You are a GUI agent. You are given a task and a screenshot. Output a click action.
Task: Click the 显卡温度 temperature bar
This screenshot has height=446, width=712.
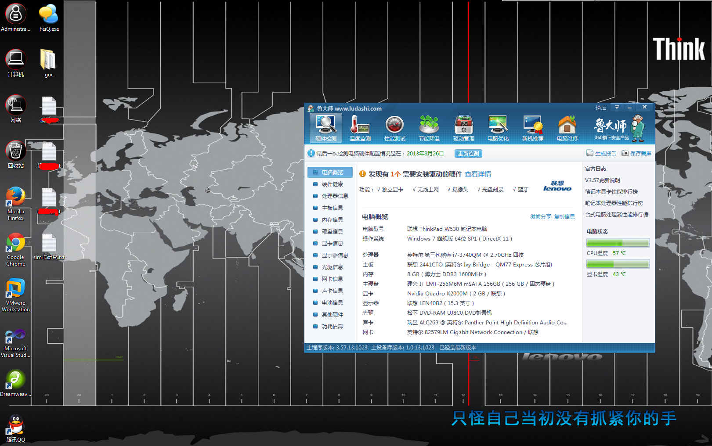tap(618, 264)
